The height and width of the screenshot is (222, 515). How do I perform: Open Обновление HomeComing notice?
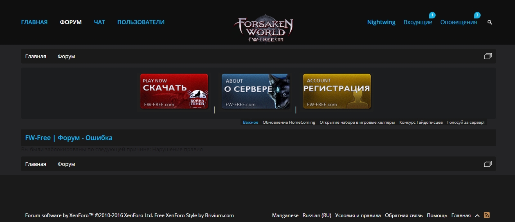pos(289,122)
